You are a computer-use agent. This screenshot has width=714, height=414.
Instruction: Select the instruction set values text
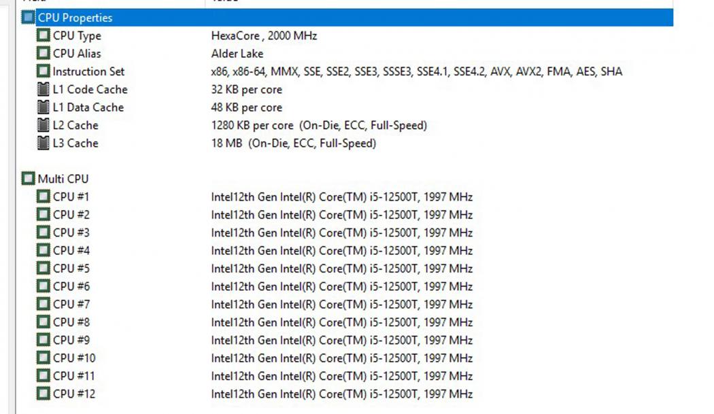(x=416, y=71)
